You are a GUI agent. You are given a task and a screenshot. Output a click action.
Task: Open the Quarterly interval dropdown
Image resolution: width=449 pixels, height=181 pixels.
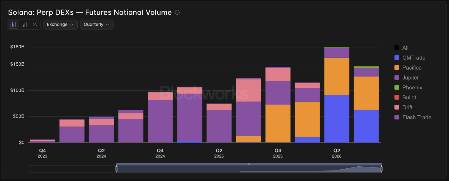[x=97, y=25]
